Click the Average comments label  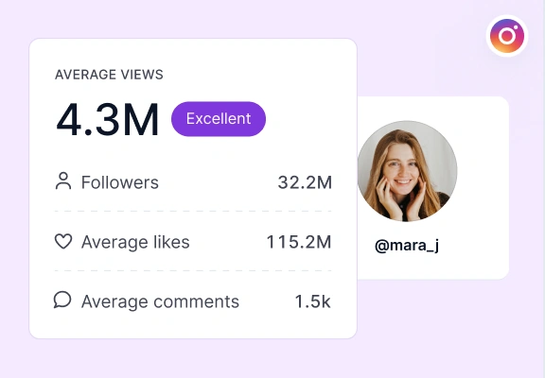[160, 301]
